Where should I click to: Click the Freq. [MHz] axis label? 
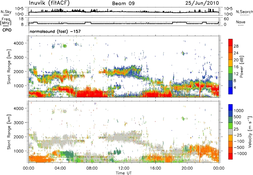click(6, 21)
